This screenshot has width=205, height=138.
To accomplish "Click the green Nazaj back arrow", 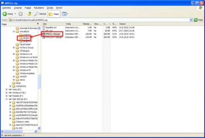I will point(5,14).
